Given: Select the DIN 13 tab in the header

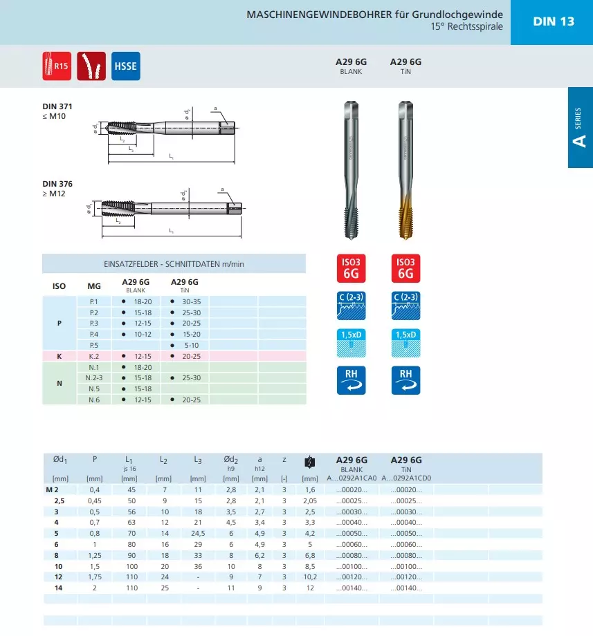Looking at the screenshot, I should [x=553, y=21].
